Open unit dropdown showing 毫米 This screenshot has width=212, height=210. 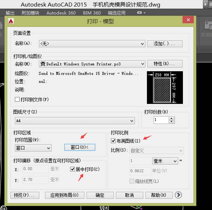[x=165, y=161]
